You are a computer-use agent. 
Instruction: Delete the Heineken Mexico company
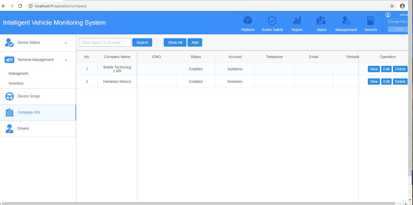click(400, 82)
